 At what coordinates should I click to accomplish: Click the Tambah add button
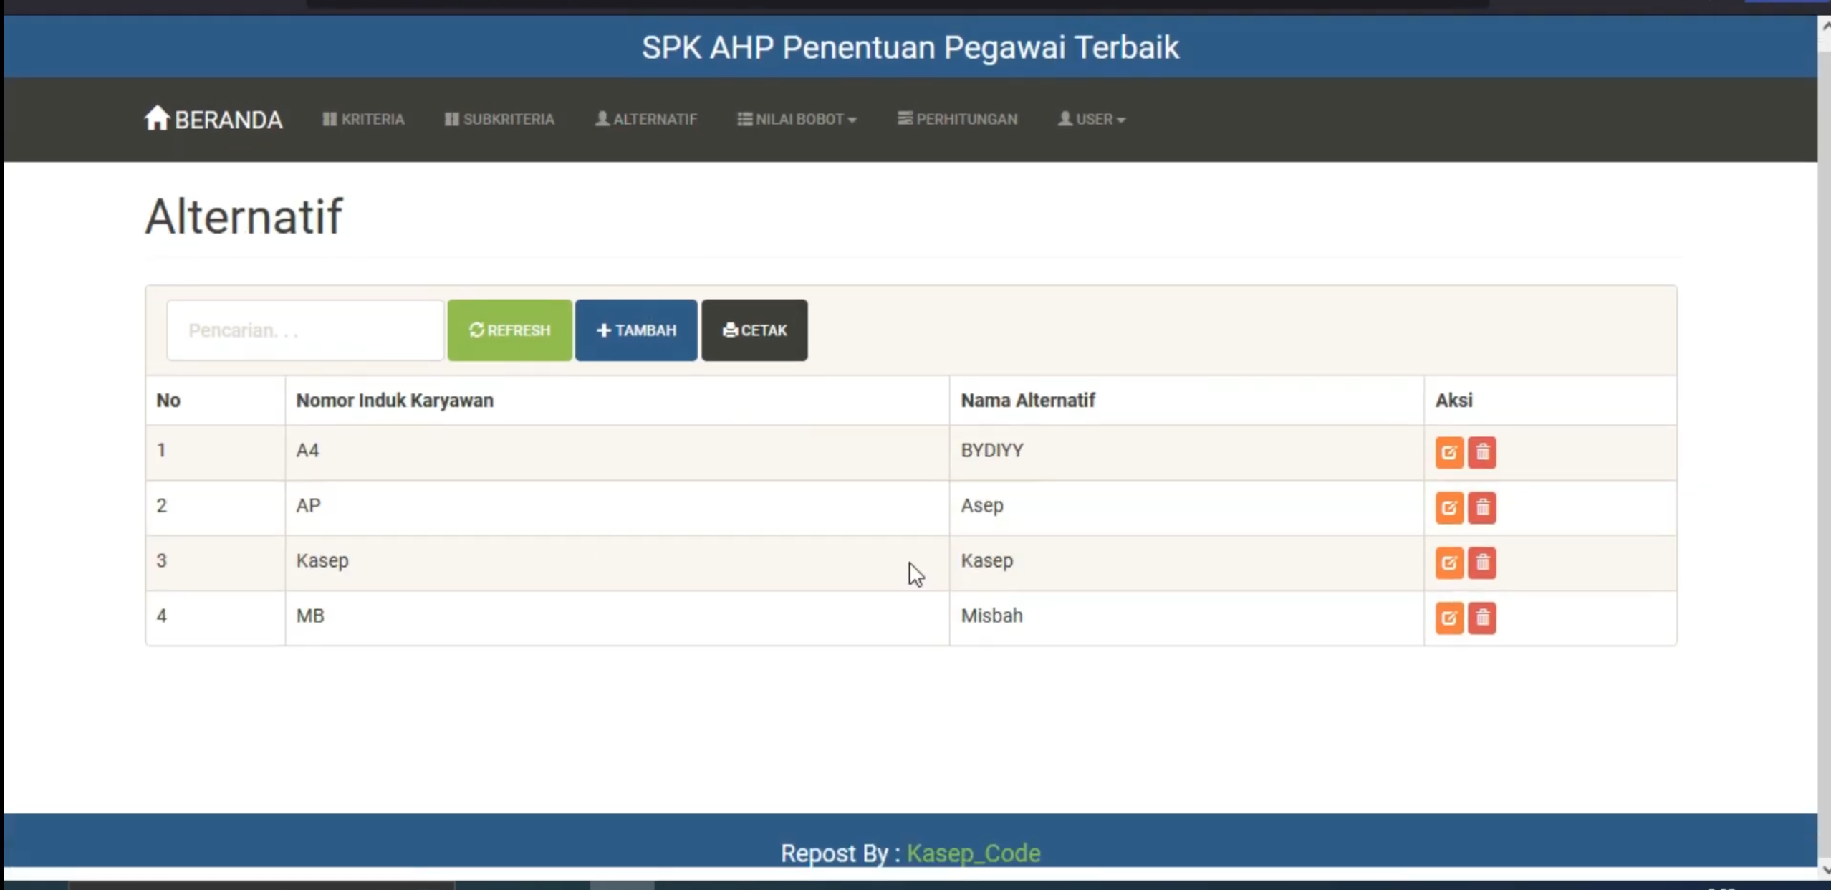pos(636,330)
